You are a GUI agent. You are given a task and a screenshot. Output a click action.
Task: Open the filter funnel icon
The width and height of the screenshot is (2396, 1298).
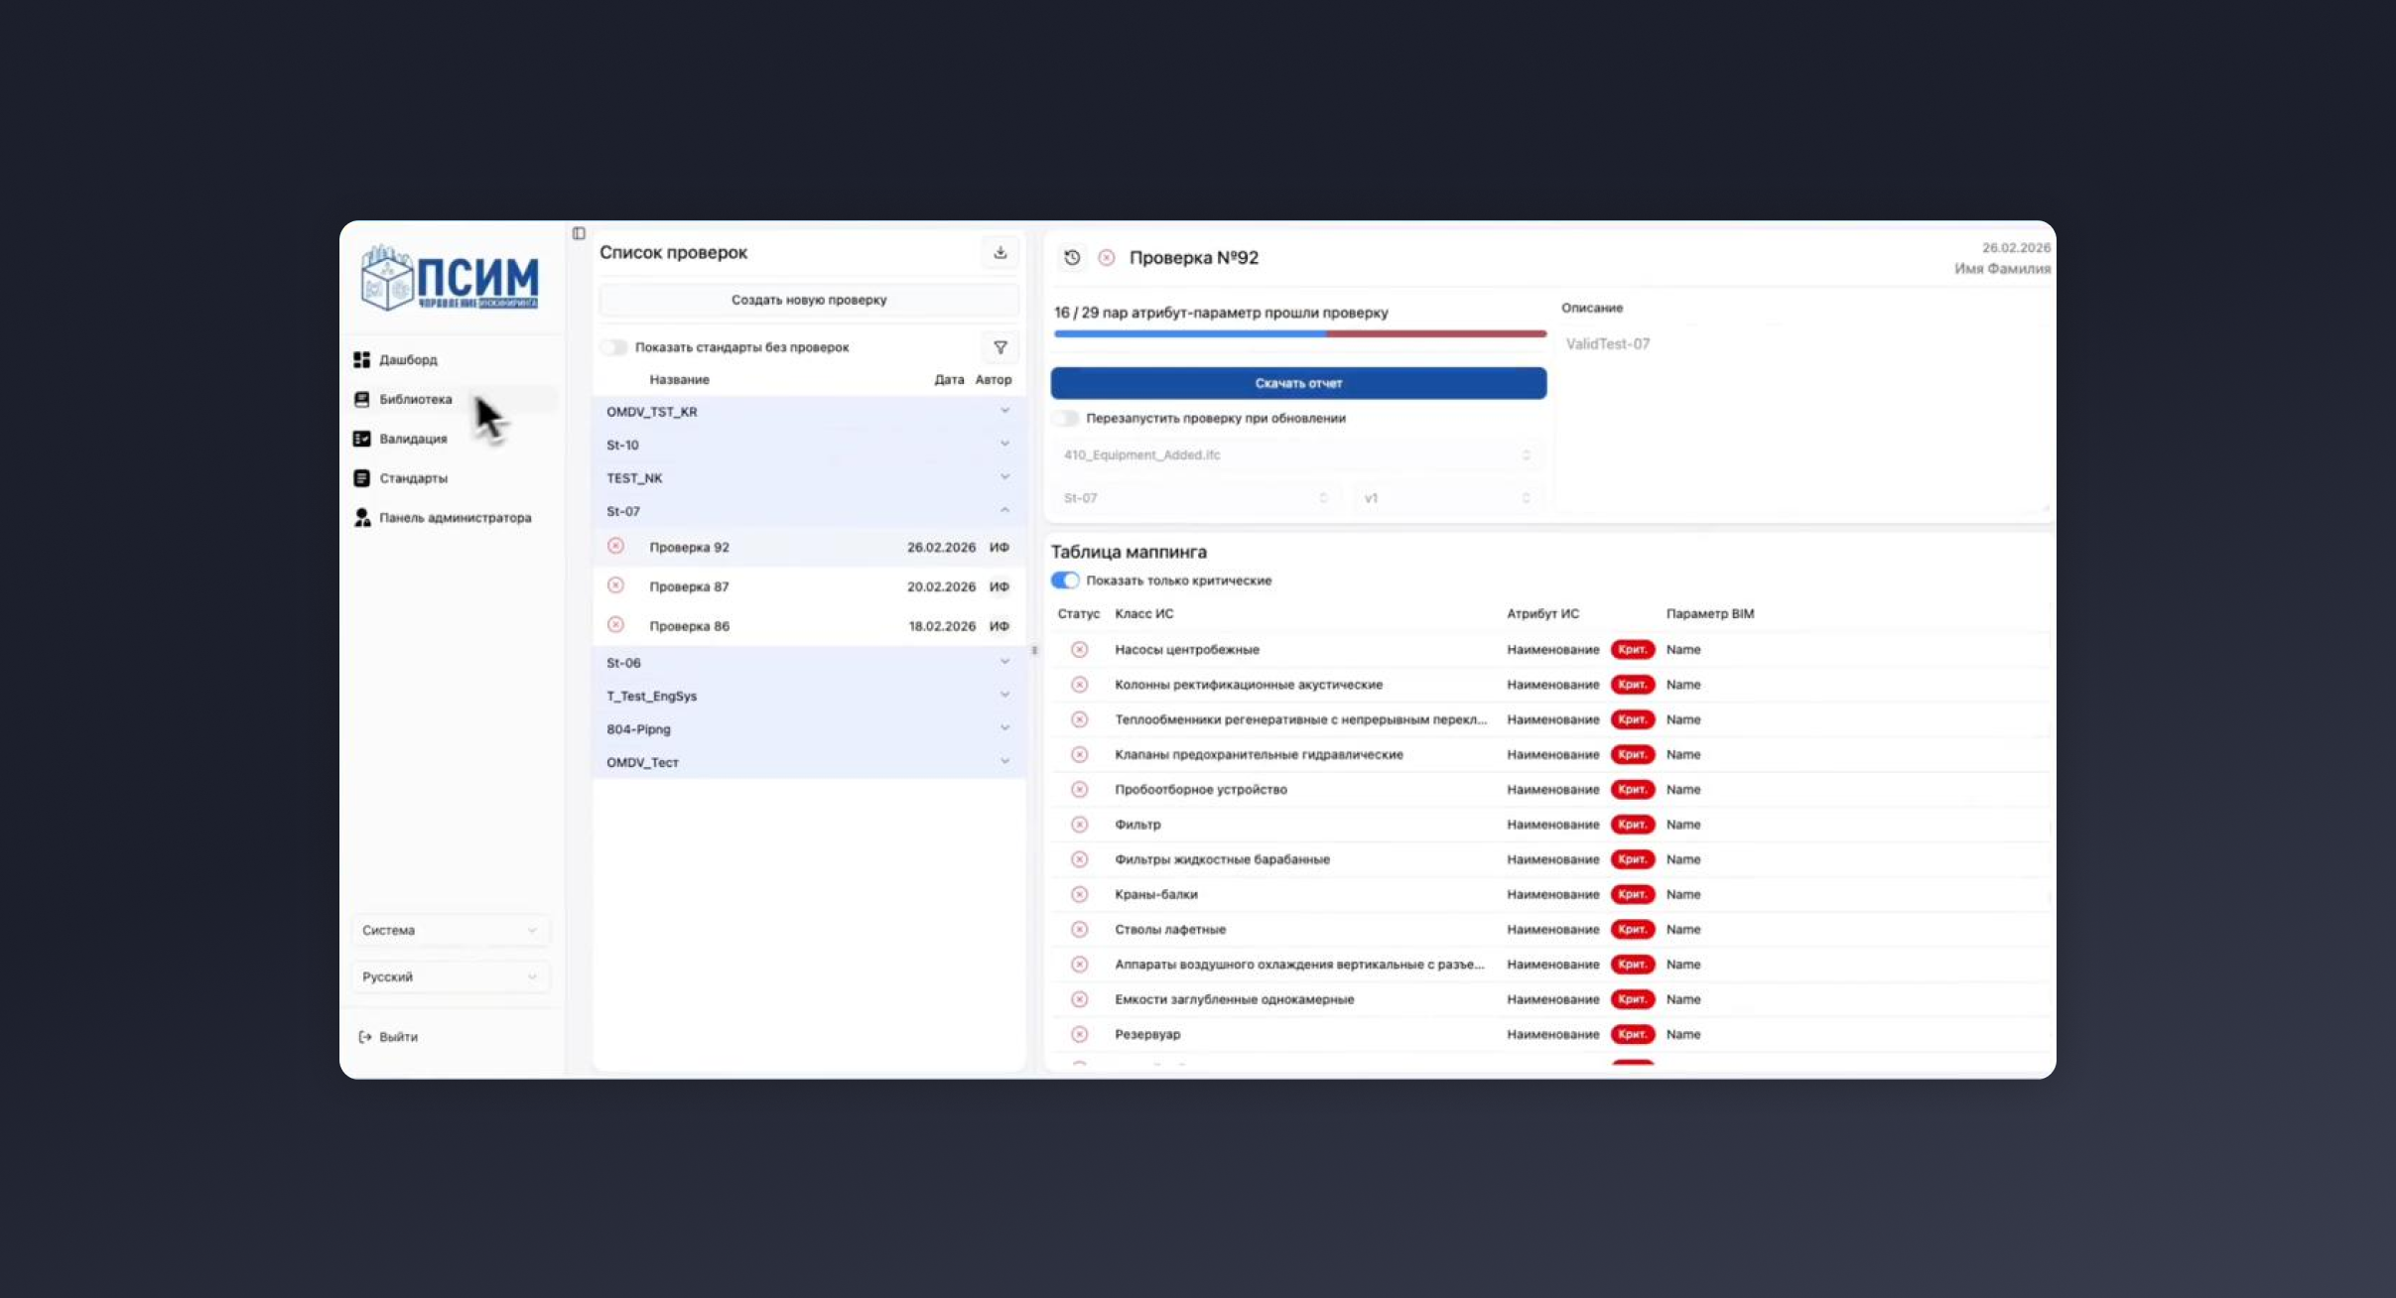tap(999, 347)
